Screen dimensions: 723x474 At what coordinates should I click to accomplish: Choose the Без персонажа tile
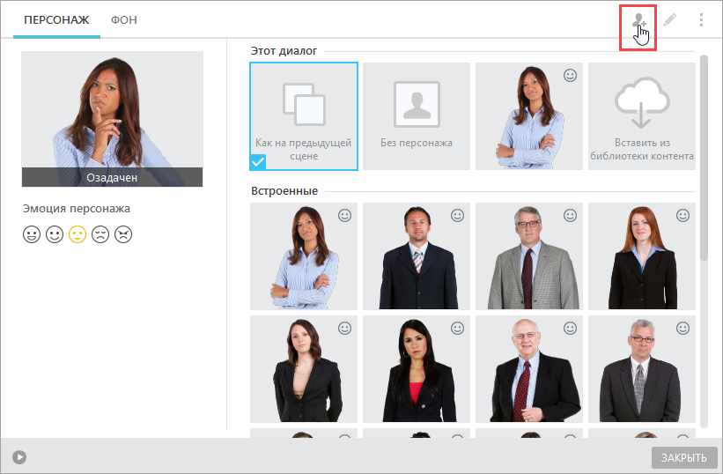point(417,116)
